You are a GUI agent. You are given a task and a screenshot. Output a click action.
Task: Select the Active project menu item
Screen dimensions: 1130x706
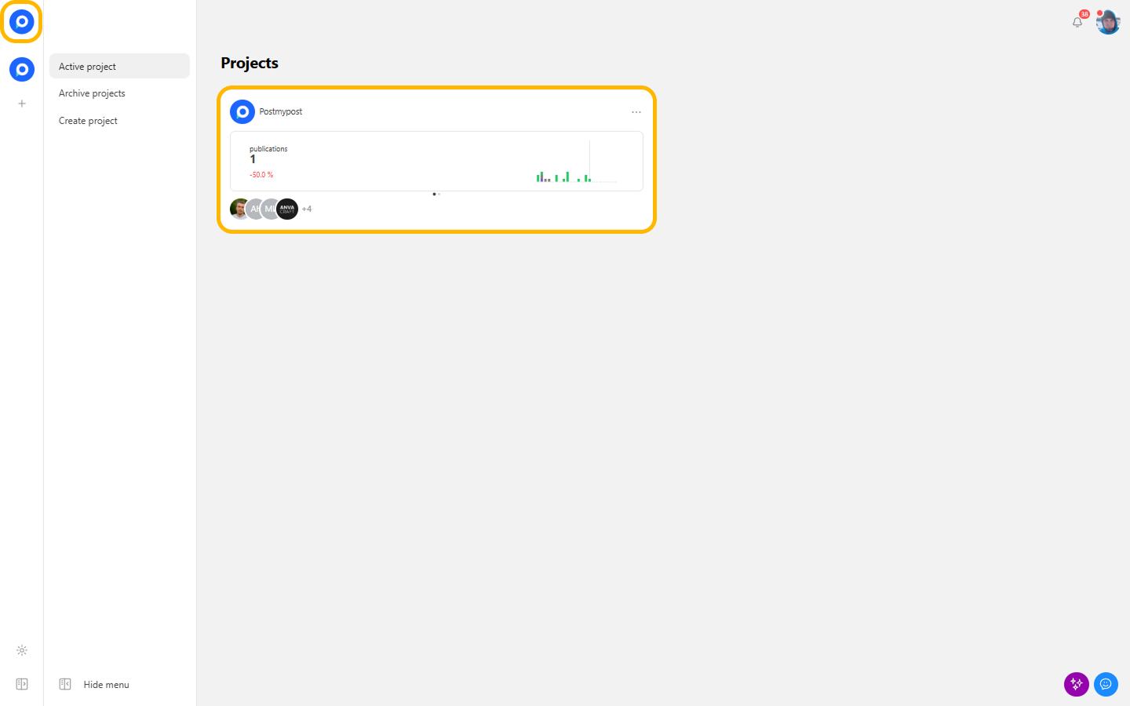[x=119, y=67]
